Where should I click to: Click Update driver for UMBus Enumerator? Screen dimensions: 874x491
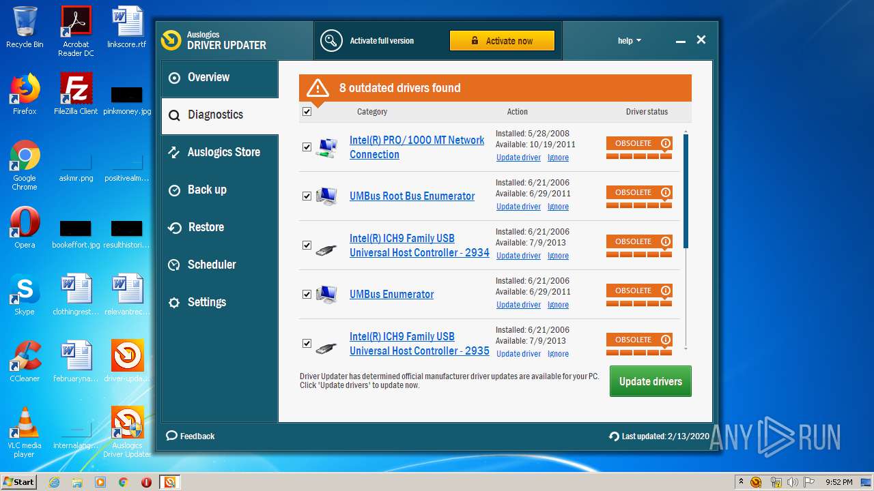(518, 305)
